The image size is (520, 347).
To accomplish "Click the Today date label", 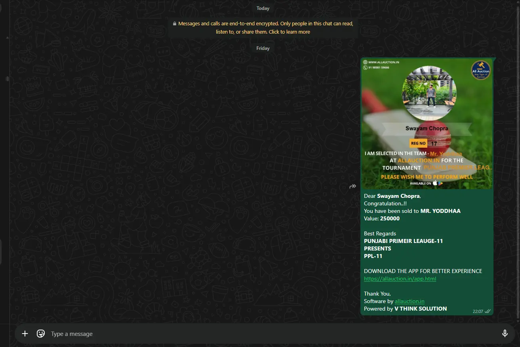I will click(x=263, y=8).
